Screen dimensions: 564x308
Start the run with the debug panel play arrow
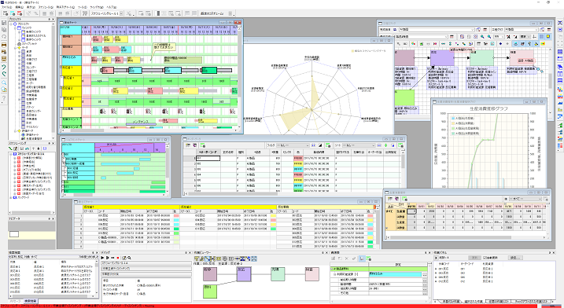103,258
